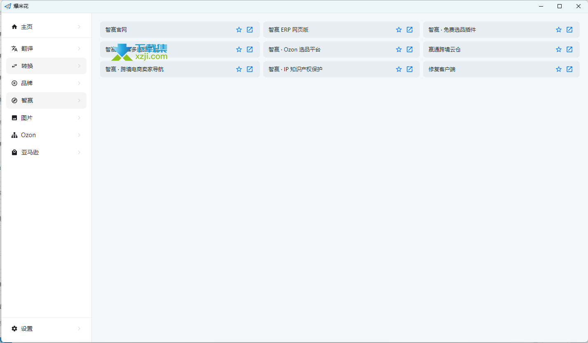Click the image icon beside 图片
The width and height of the screenshot is (588, 343).
pyautogui.click(x=14, y=118)
